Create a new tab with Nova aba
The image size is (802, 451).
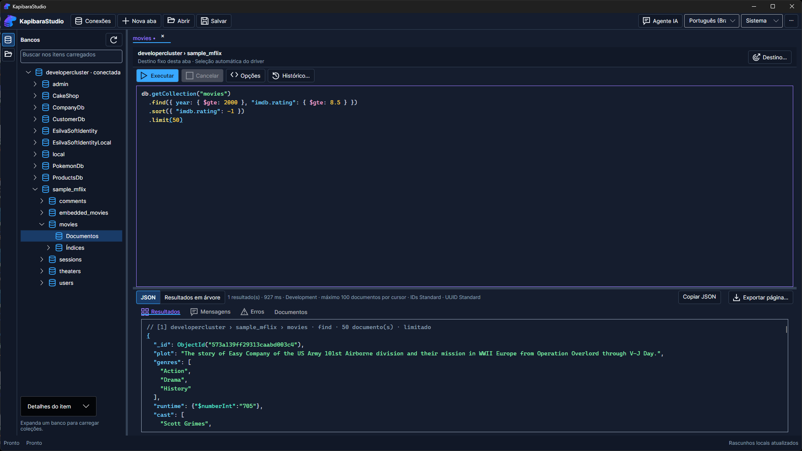pyautogui.click(x=139, y=21)
